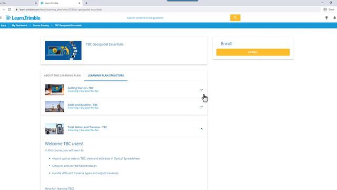The width and height of the screenshot is (337, 190).
Task: Click the GNSS and Baseline course thumbnail
Action: pyautogui.click(x=54, y=107)
